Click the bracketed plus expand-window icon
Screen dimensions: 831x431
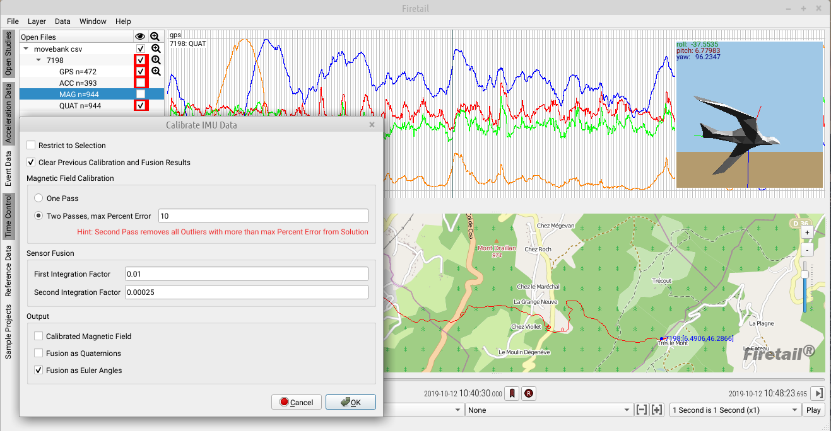[x=657, y=410]
